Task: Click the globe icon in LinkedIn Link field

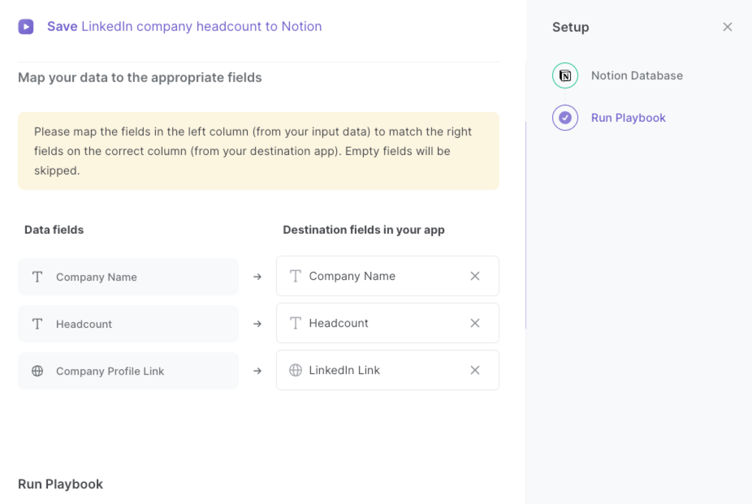Action: [295, 370]
